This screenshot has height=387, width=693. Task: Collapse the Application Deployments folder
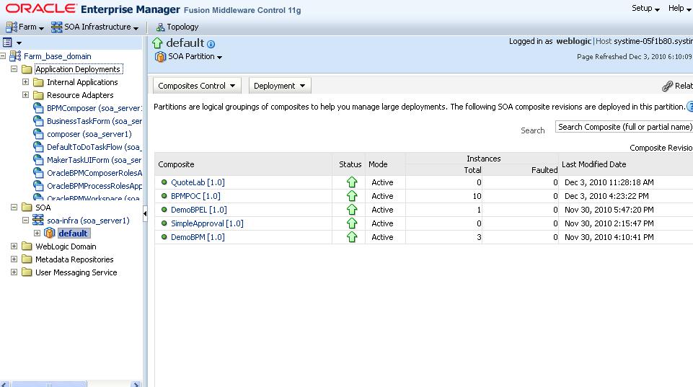point(14,69)
